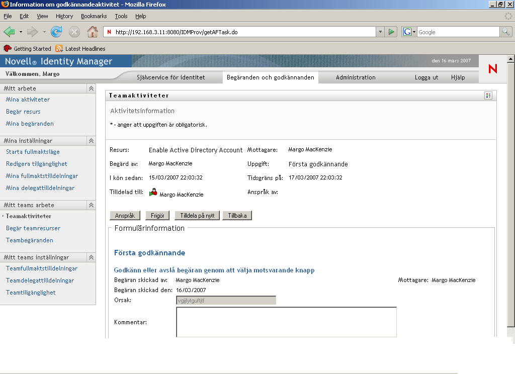The image size is (515, 374).
Task: Open Mina aktiviteter link
Action: 28,100
